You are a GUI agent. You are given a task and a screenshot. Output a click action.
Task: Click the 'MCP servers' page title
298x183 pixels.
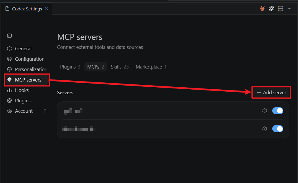coord(80,37)
